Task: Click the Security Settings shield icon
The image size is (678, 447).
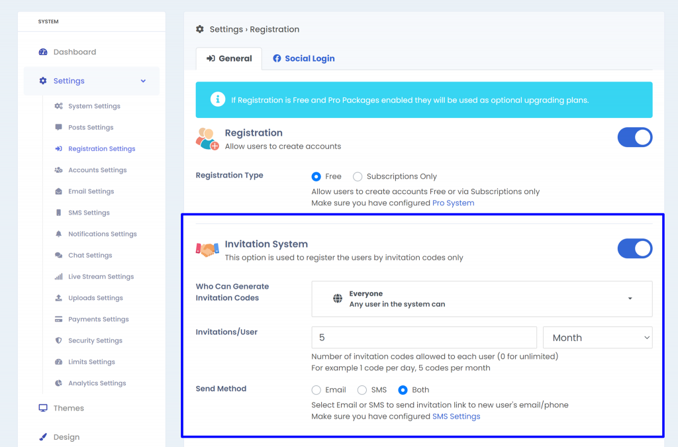Action: tap(58, 340)
